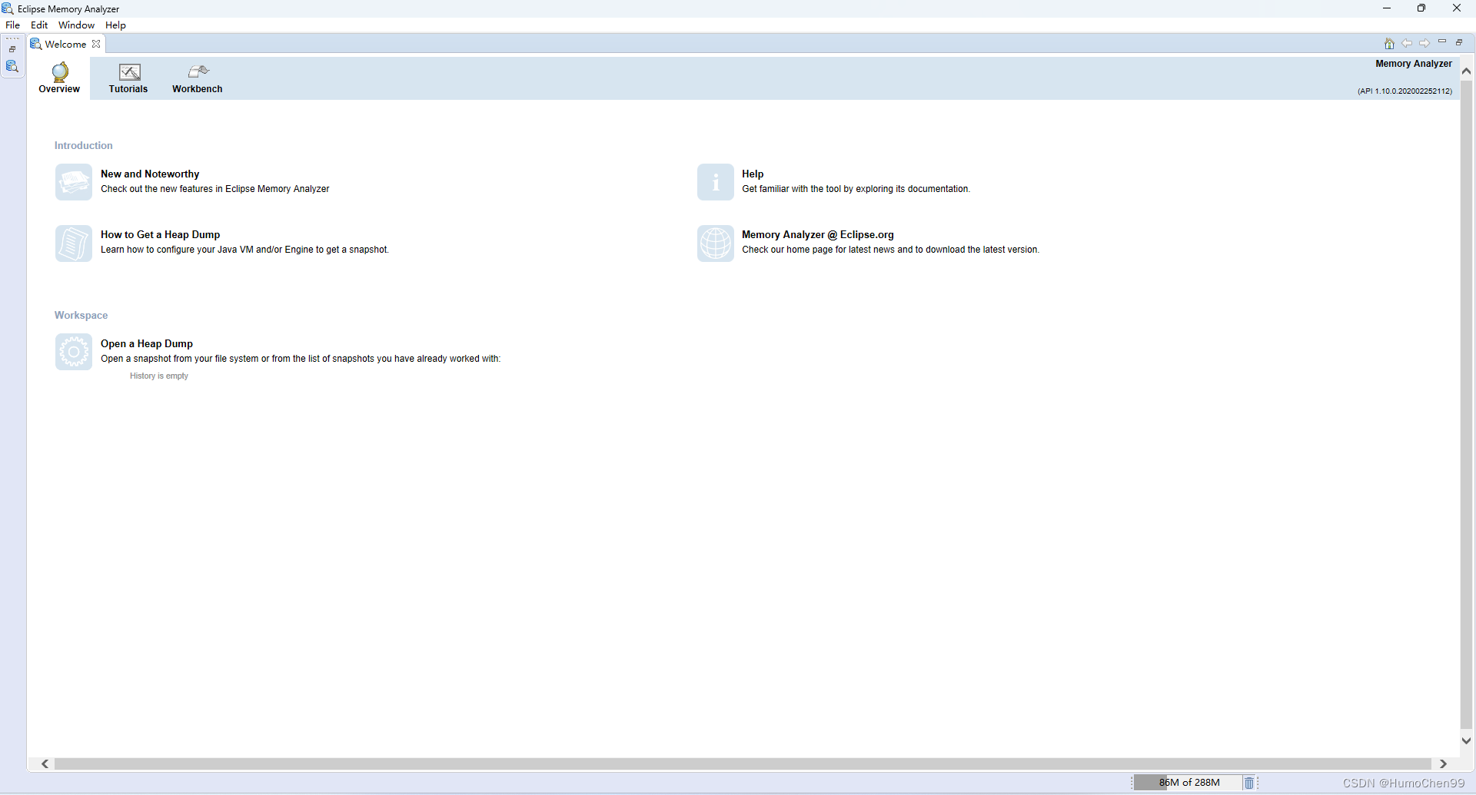The width and height of the screenshot is (1476, 795).
Task: Open the How to Get a Heap Dump link
Action: pyautogui.click(x=160, y=235)
